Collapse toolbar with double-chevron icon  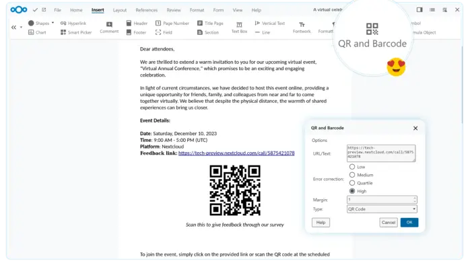click(x=13, y=27)
